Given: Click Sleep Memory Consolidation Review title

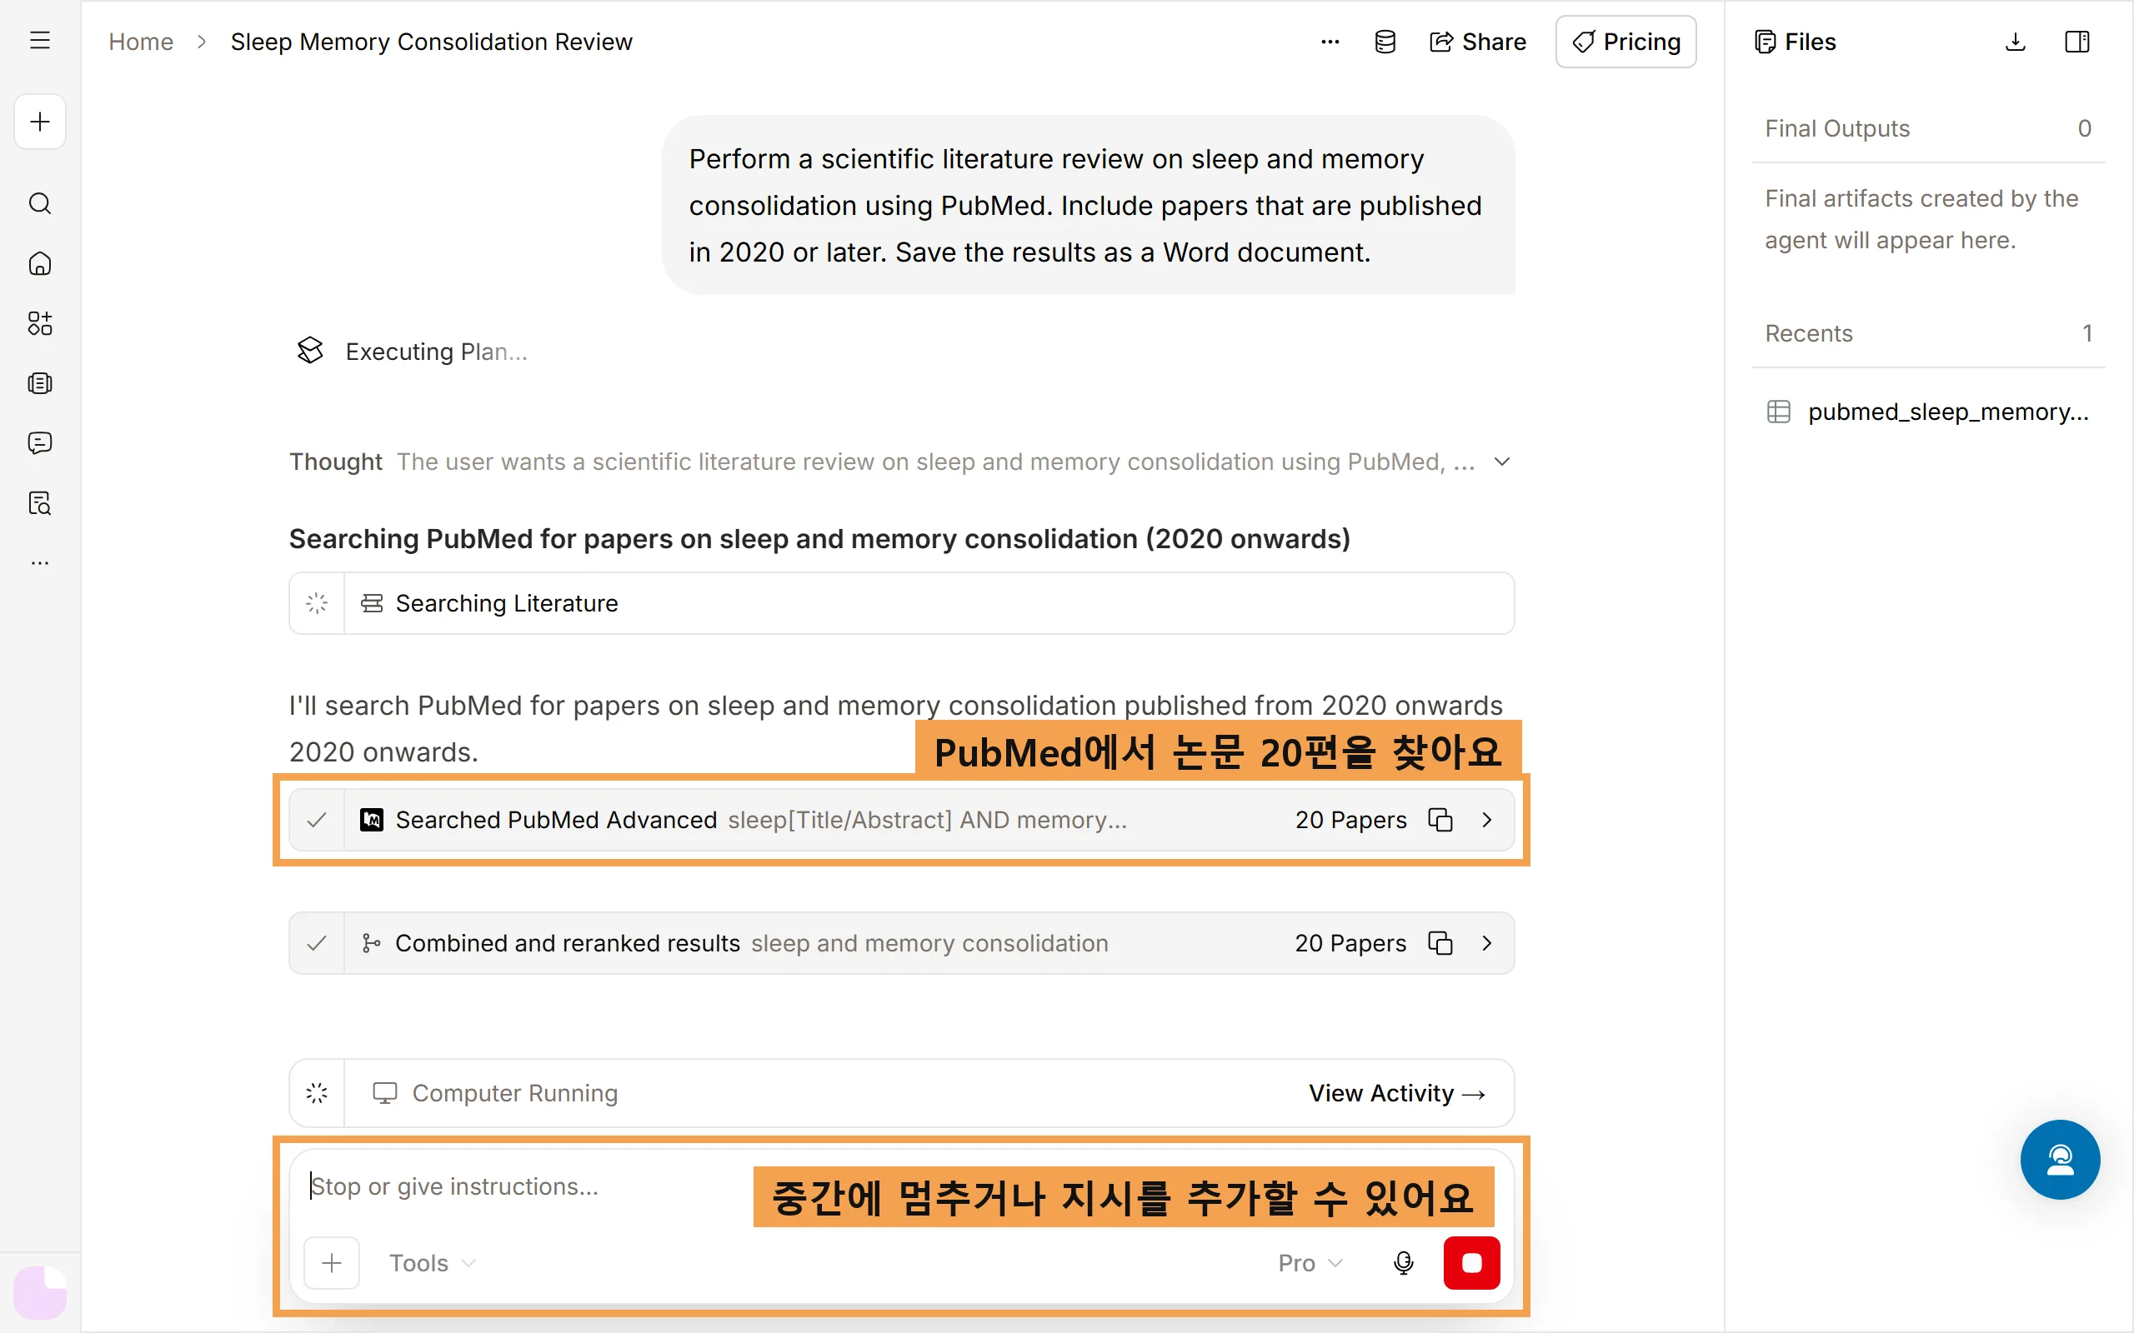Looking at the screenshot, I should pos(431,42).
